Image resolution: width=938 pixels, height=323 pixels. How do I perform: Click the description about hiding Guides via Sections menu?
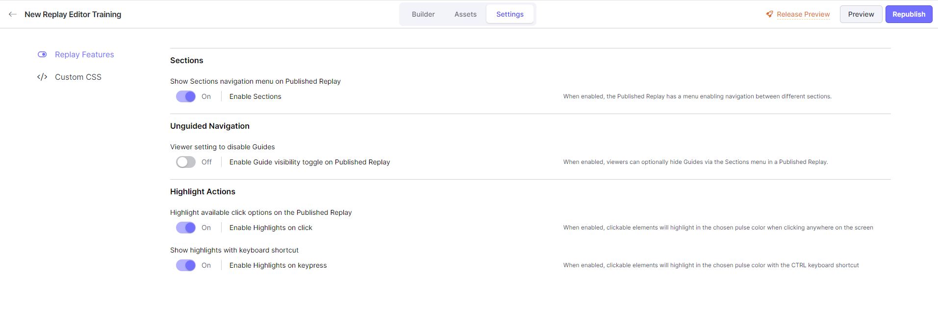(695, 162)
